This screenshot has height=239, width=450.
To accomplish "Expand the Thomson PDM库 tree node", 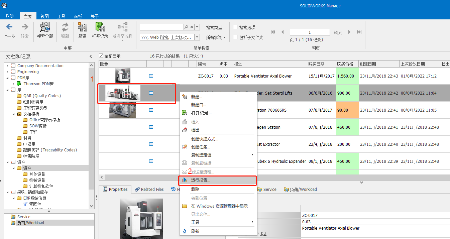I will point(14,84).
